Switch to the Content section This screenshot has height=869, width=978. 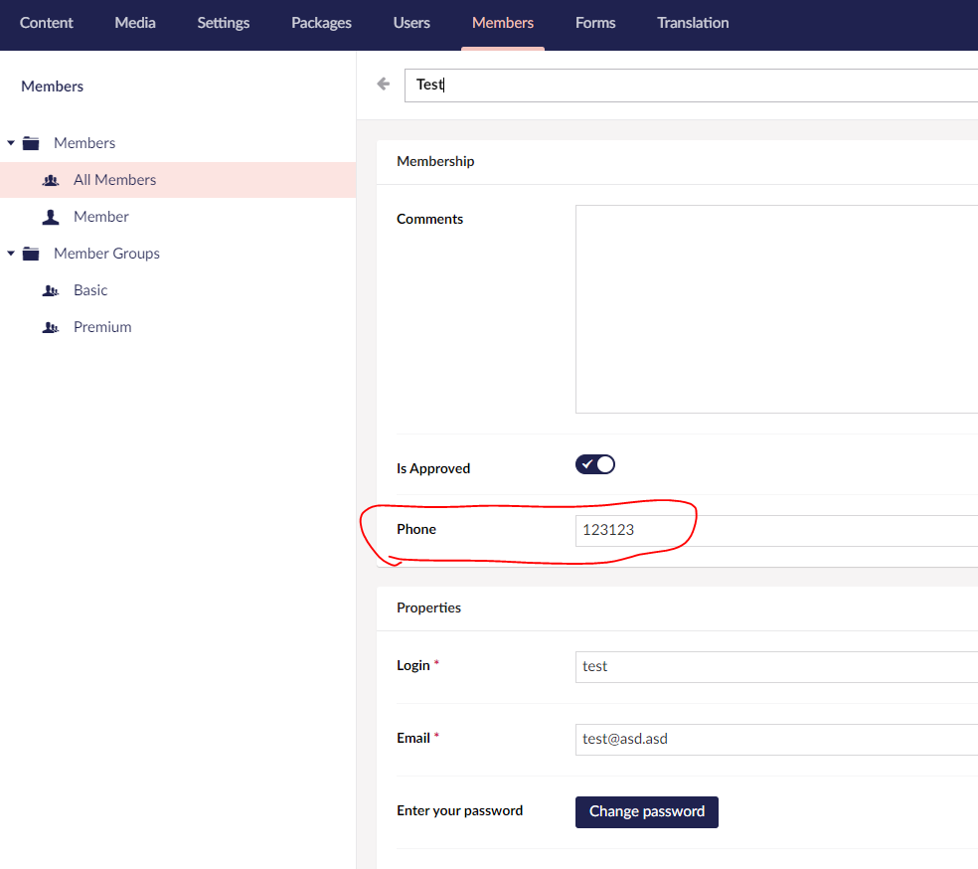46,22
